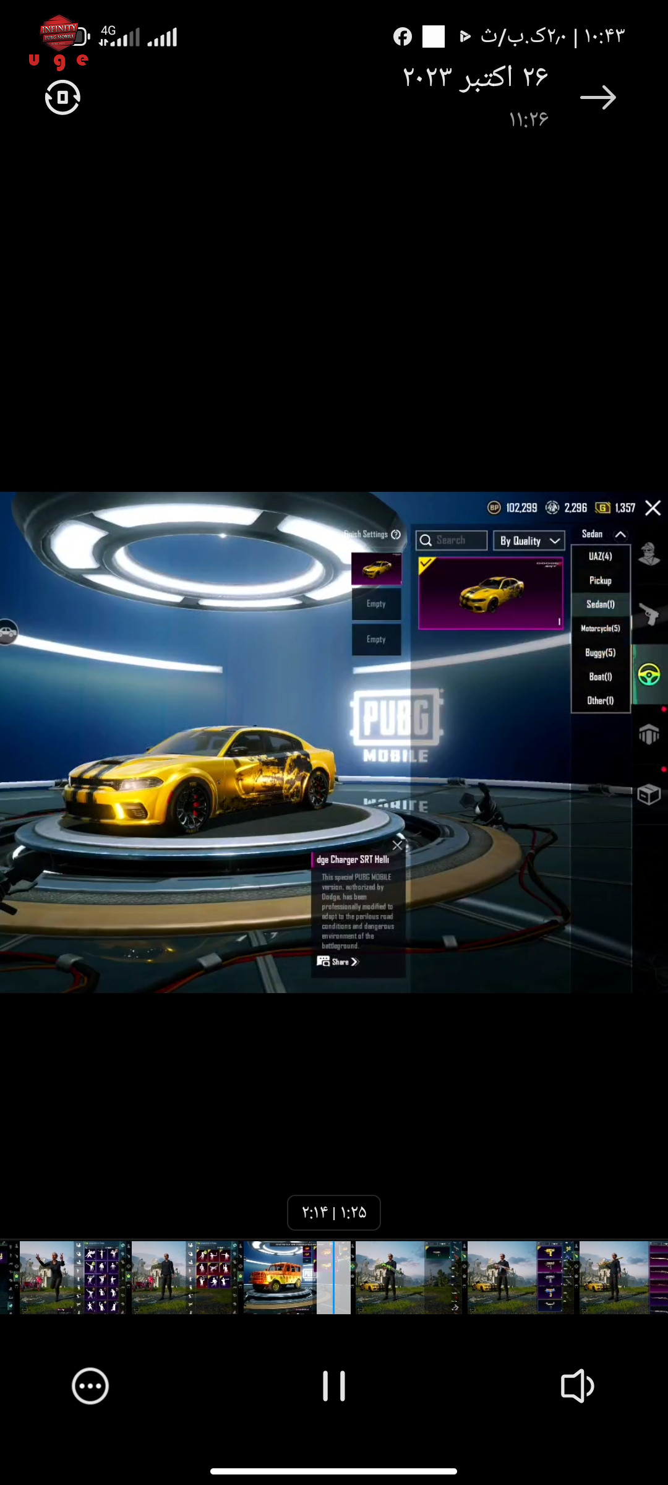Select Boat(1) from the vehicle list
This screenshot has height=1485, width=668.
[x=601, y=677]
